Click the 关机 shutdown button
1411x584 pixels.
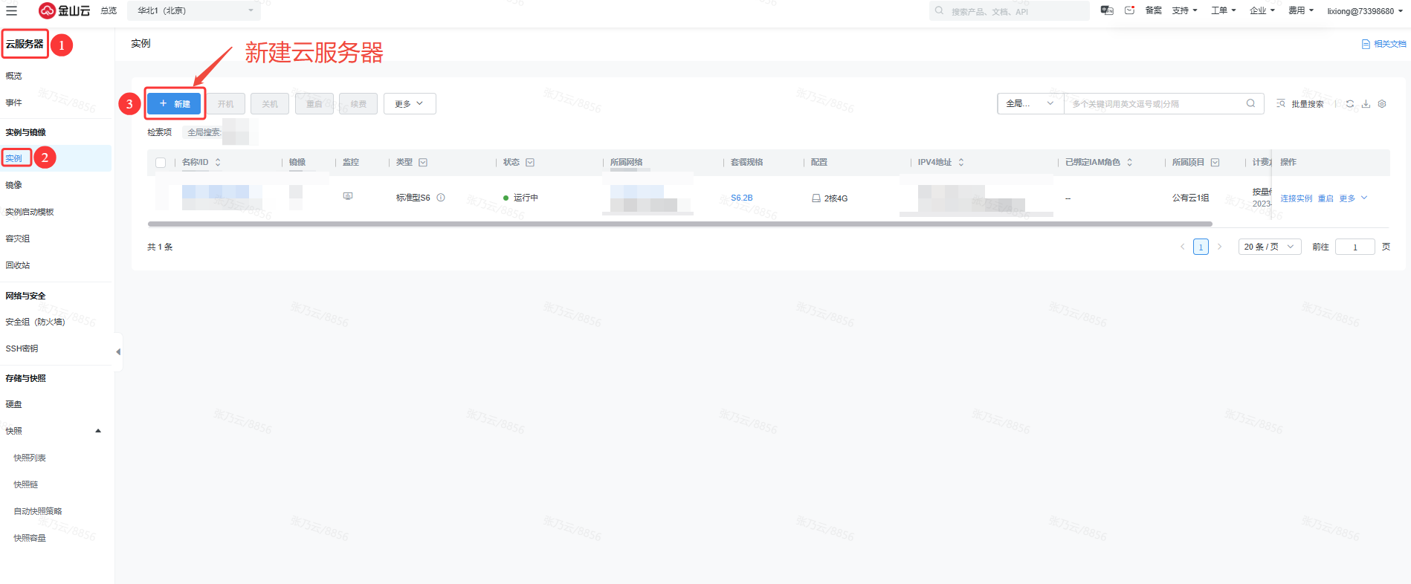[x=270, y=104]
